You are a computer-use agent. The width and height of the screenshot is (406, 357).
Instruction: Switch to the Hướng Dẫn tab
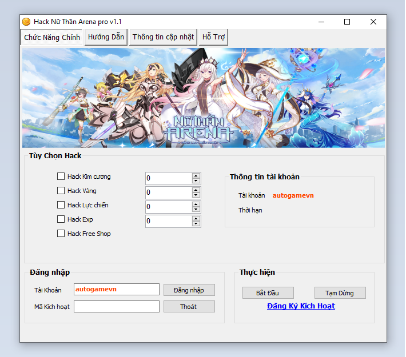[x=106, y=37]
